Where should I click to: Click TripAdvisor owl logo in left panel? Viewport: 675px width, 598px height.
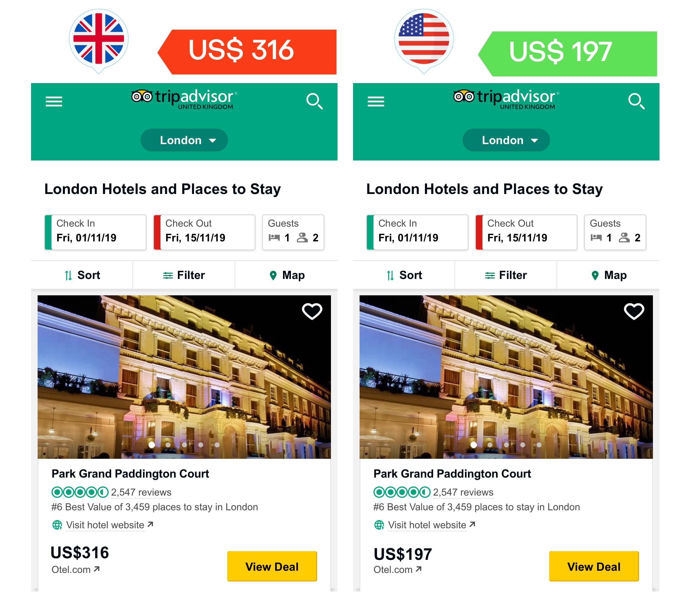tap(142, 96)
